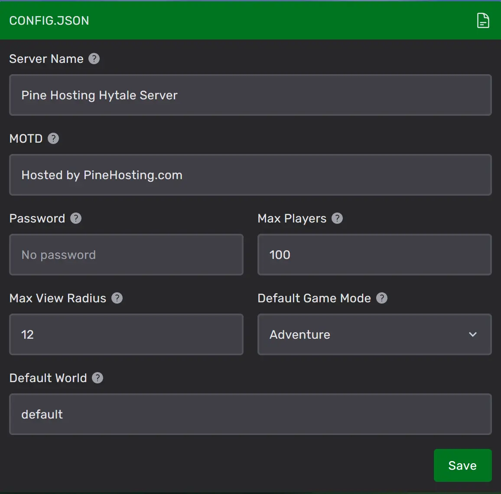
Task: Click the chevron arrow beside Adventure
Action: pos(473,334)
